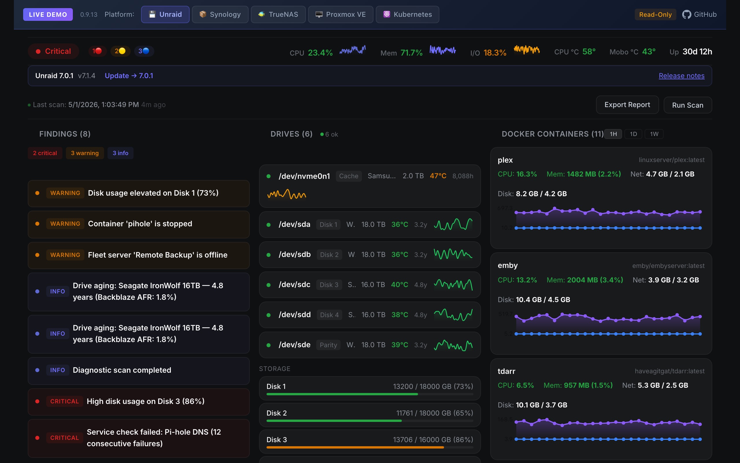This screenshot has width=740, height=463.
Task: Select 1H docker chart range
Action: coord(613,134)
